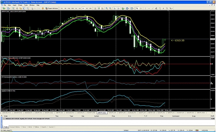Open the Insert menu
This screenshot has height=132, width=216.
point(15,5)
